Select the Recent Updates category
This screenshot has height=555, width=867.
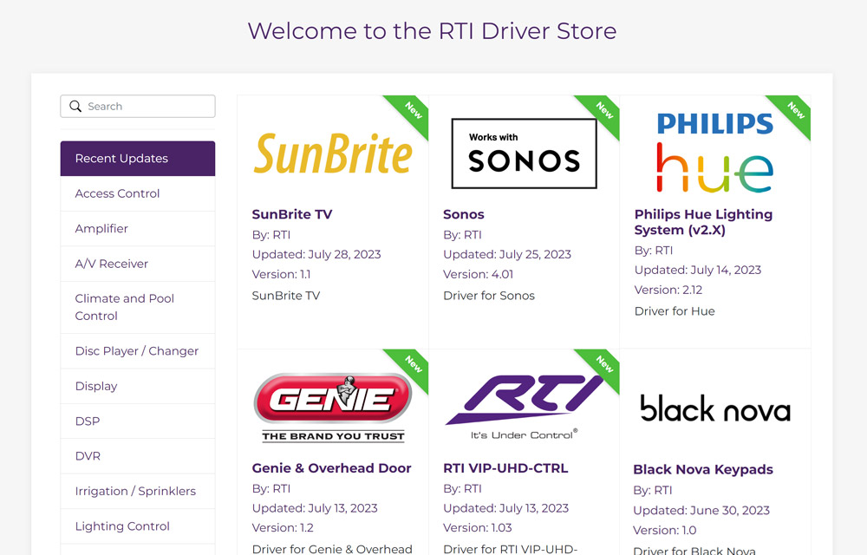(138, 159)
